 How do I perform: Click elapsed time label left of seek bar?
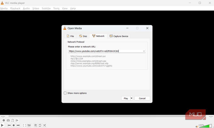pos(3,117)
